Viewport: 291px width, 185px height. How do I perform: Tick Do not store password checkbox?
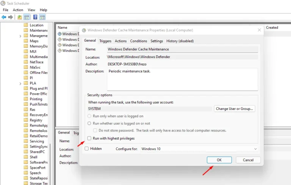[x=95, y=130]
